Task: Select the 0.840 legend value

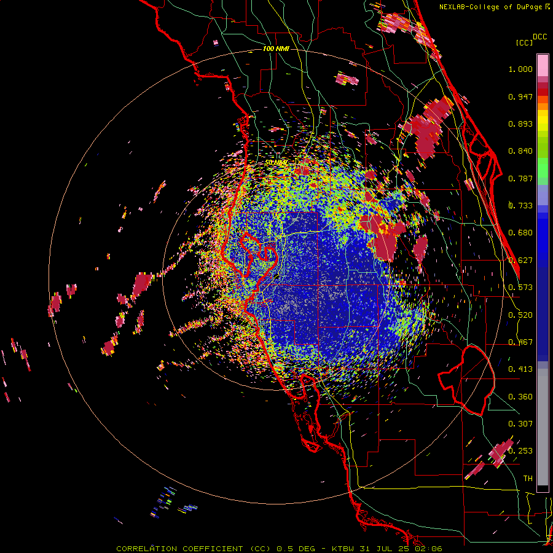Action: 520,151
